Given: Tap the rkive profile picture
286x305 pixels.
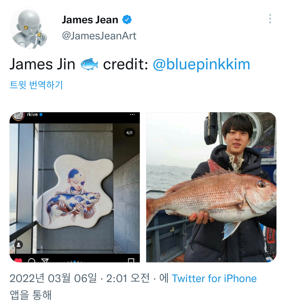Looking at the screenshot, I should 18,116.
